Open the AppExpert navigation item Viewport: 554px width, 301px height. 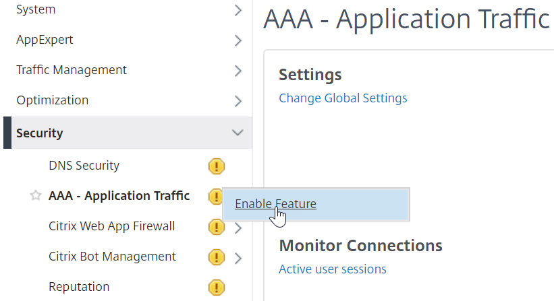coord(45,40)
